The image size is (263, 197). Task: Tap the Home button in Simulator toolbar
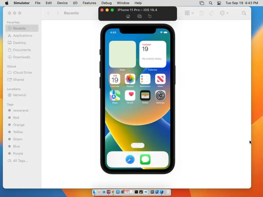click(128, 16)
